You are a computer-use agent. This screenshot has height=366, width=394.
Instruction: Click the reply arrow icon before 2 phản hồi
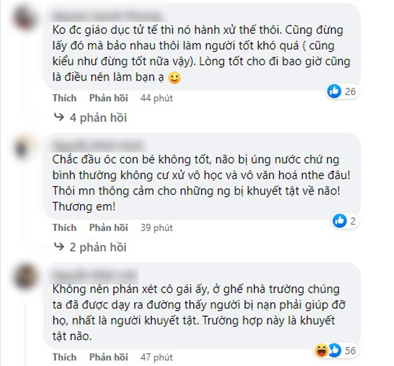[x=59, y=247]
